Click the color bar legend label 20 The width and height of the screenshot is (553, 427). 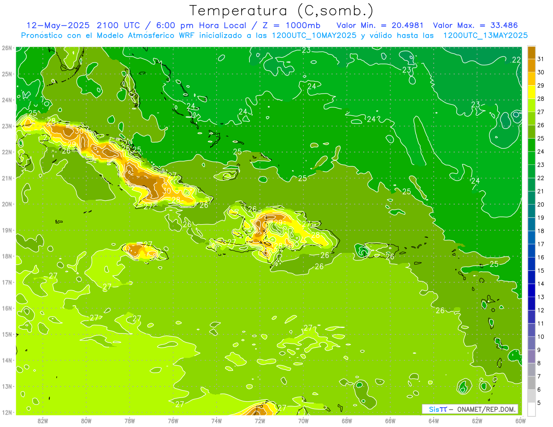tap(541, 205)
